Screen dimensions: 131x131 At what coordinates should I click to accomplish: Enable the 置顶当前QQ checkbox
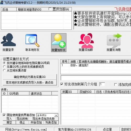(x=50, y=9)
